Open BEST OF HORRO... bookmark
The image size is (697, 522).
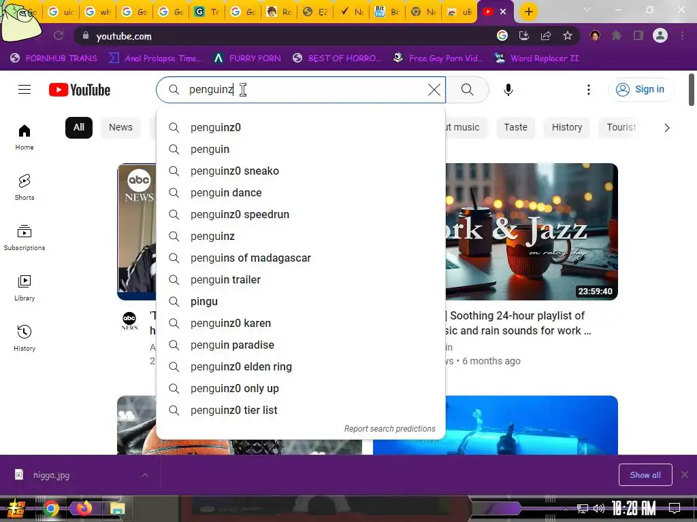[x=337, y=58]
